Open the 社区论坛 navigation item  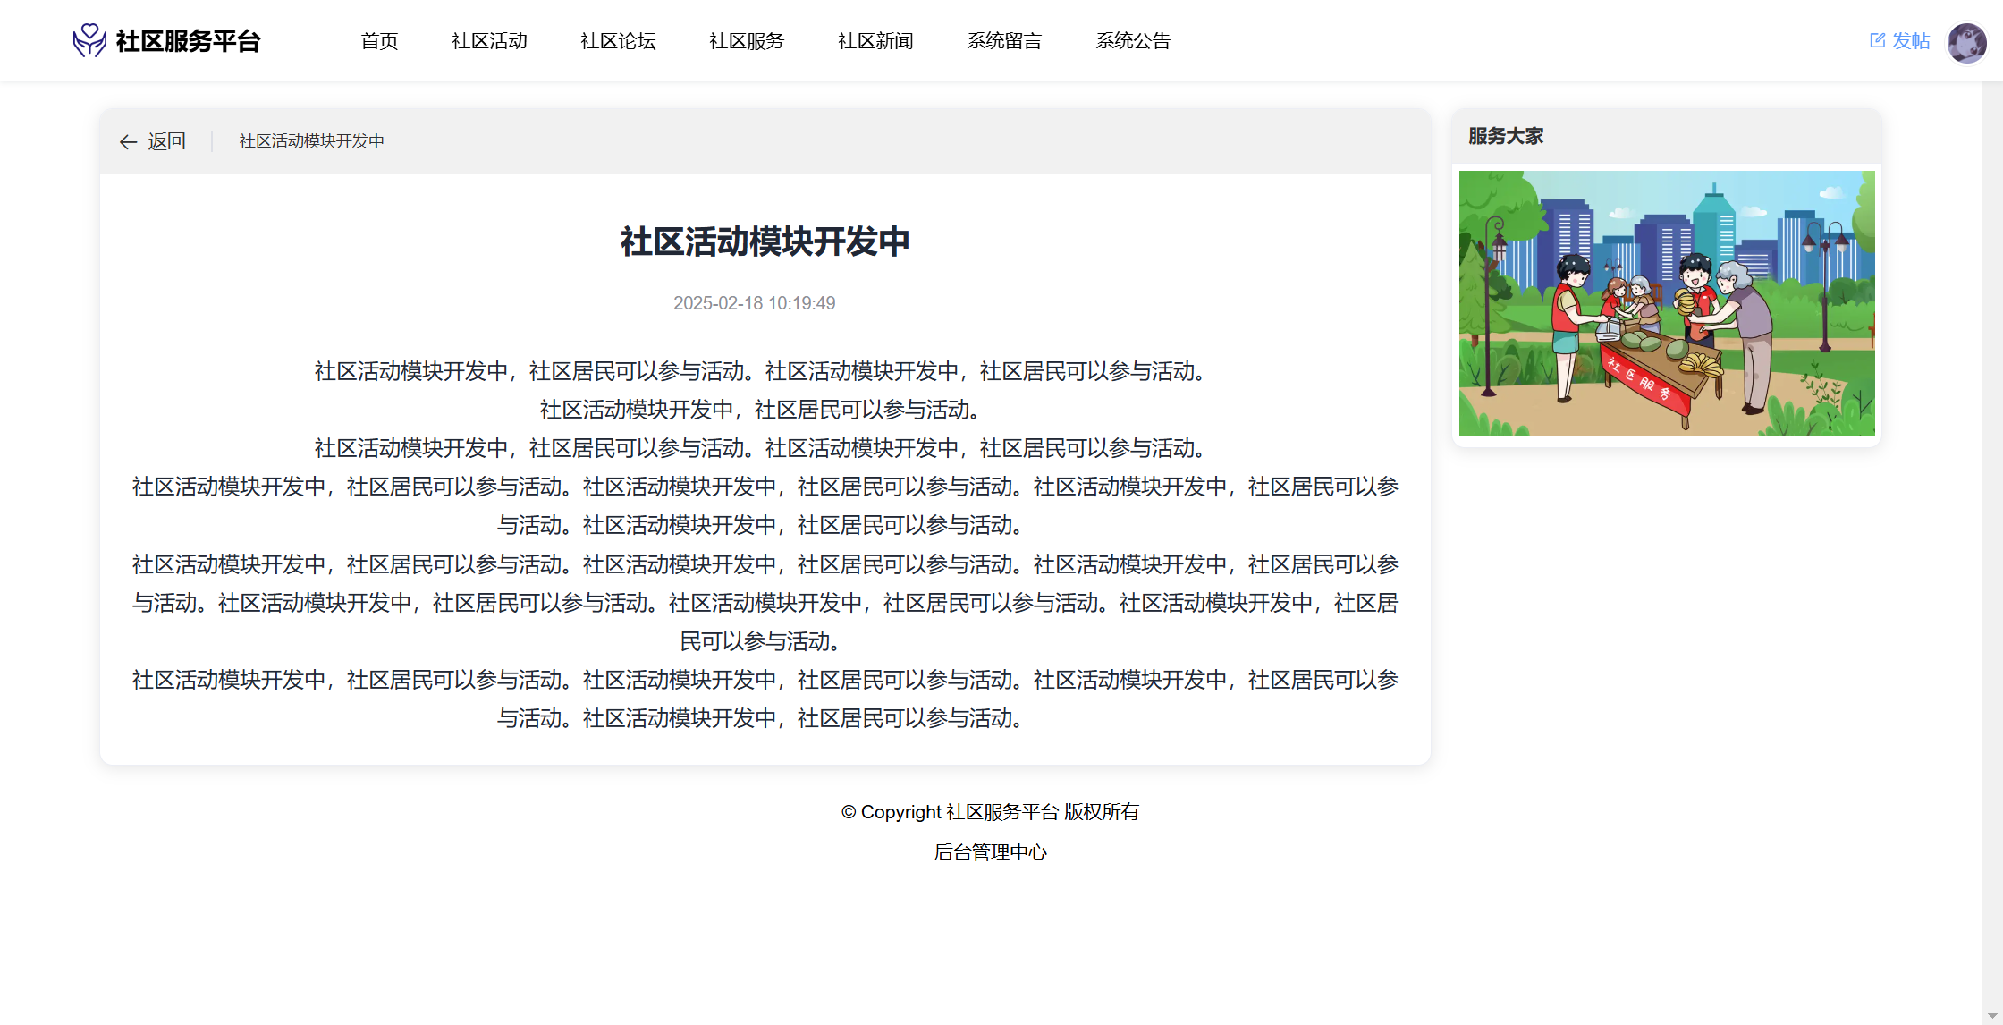click(x=618, y=41)
